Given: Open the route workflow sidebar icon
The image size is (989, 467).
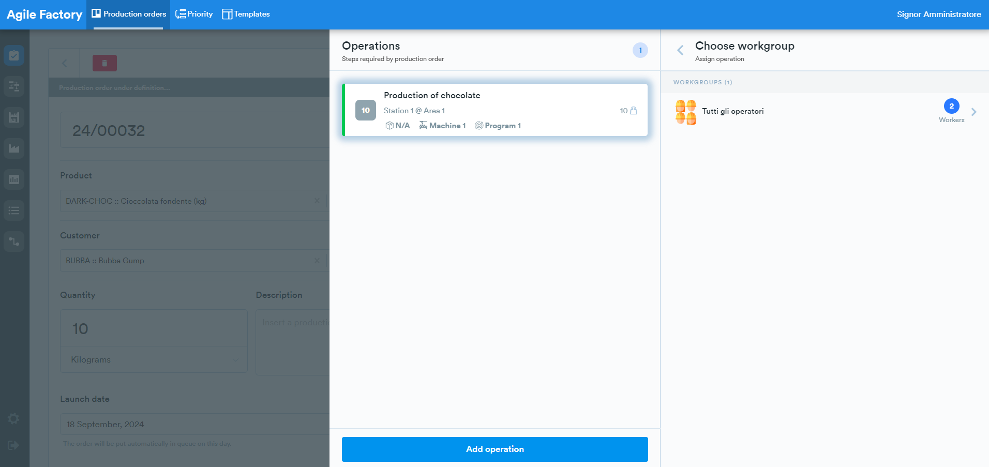Looking at the screenshot, I should tap(14, 242).
